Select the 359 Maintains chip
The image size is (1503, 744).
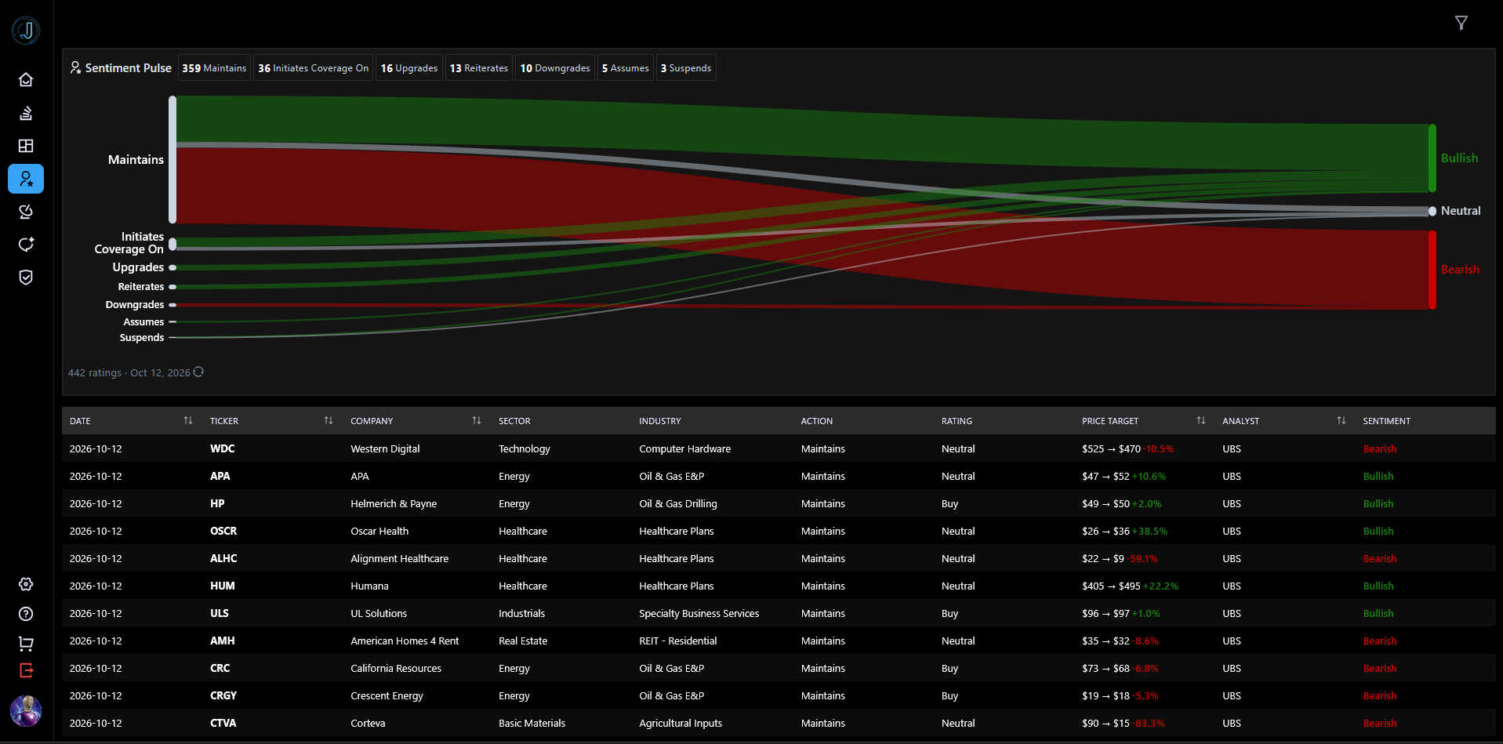(x=214, y=68)
